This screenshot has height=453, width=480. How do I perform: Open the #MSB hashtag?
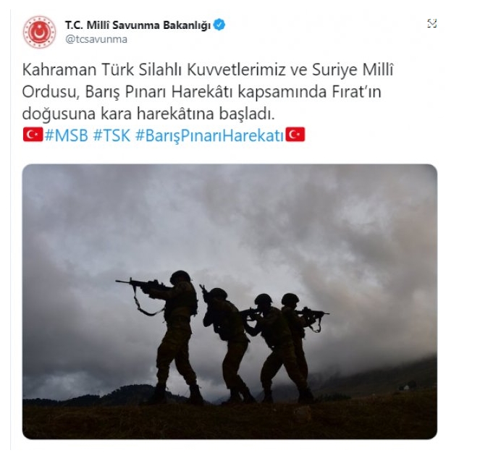pos(66,135)
